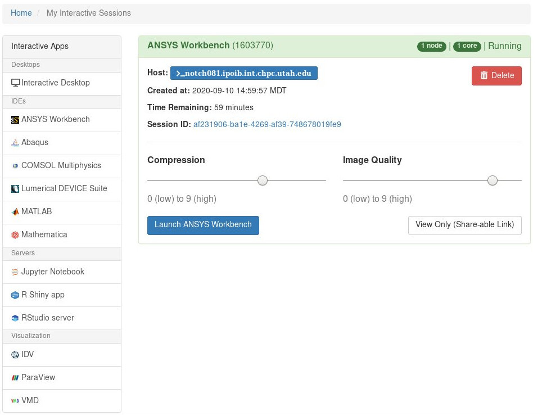
Task: Click the 'Desktops' section label
Action: click(x=25, y=65)
